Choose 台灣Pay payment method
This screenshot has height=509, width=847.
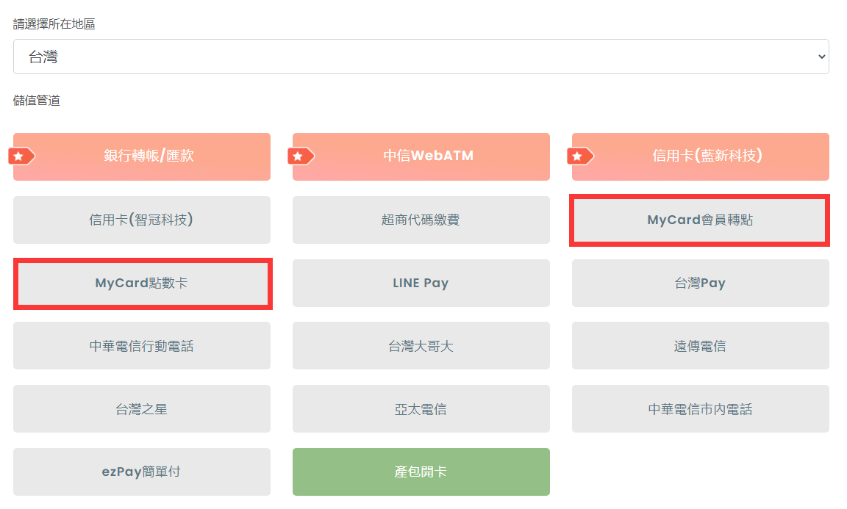coord(700,284)
